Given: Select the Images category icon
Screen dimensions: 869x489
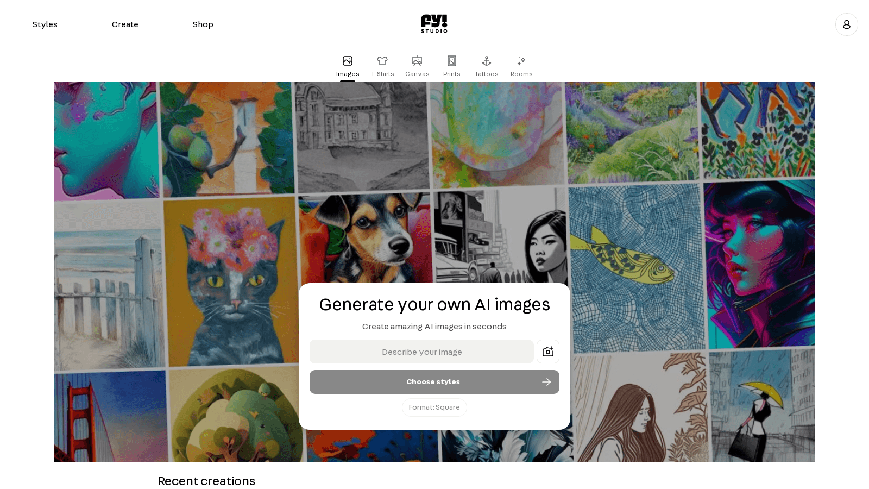Looking at the screenshot, I should (x=348, y=61).
